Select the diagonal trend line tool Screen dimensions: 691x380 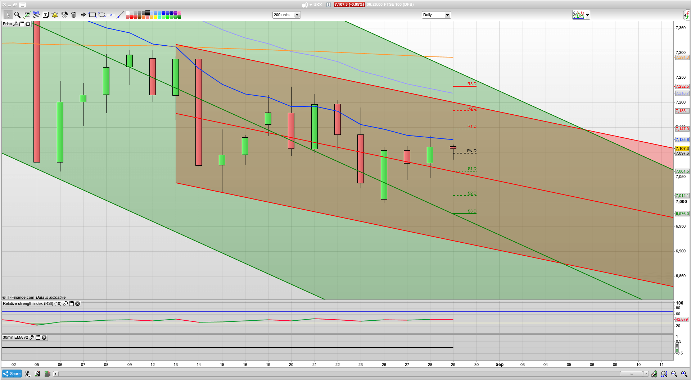pos(121,15)
